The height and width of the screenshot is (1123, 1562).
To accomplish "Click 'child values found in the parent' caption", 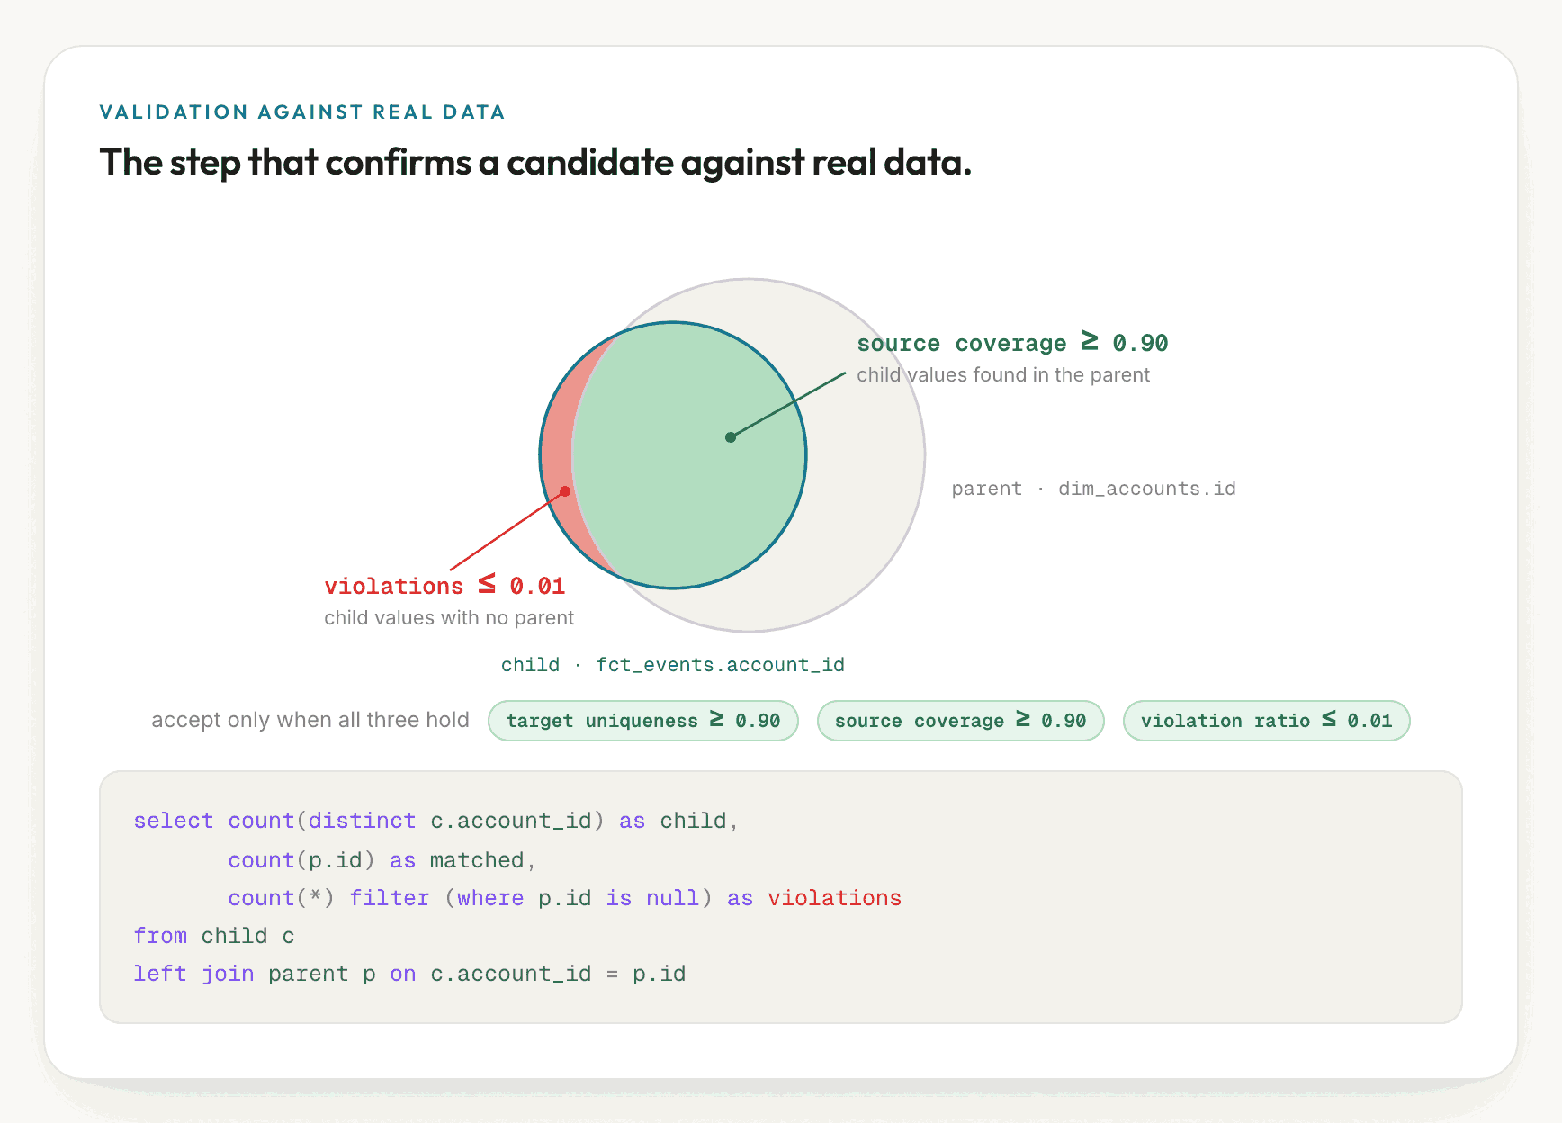I will point(1003,375).
